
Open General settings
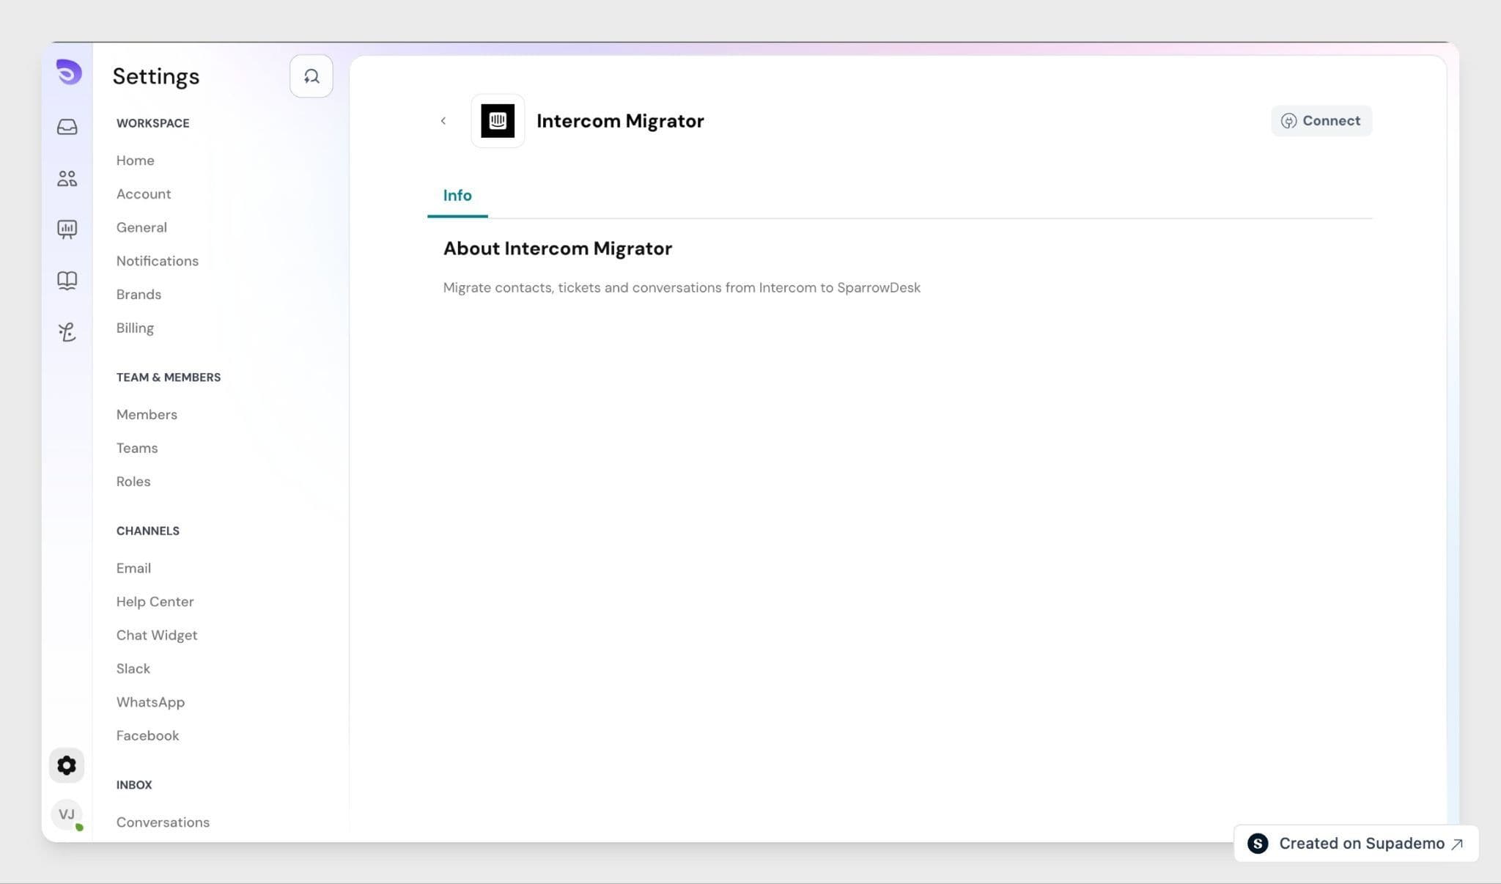[141, 228]
